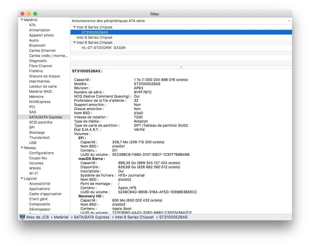Select WWAN in the sidebar

pyautogui.click(x=35, y=168)
